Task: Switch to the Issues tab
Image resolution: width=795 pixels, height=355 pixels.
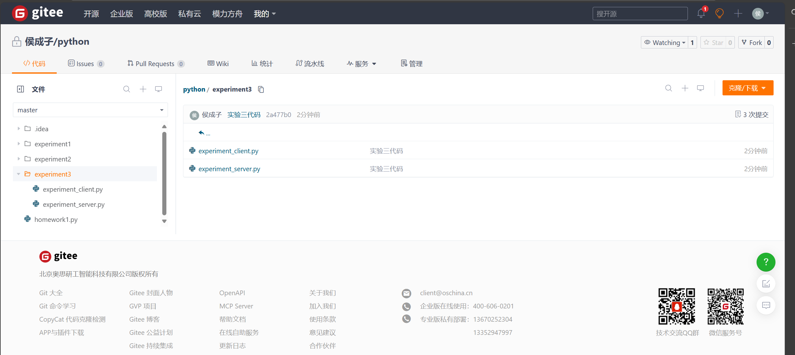Action: coord(85,64)
